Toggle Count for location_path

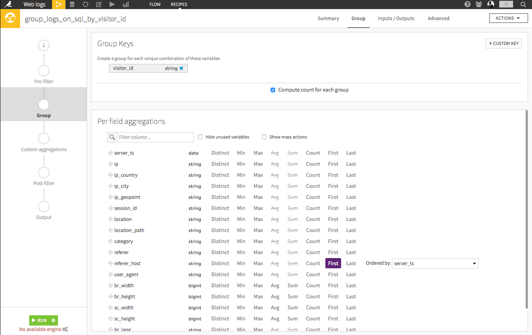(313, 230)
